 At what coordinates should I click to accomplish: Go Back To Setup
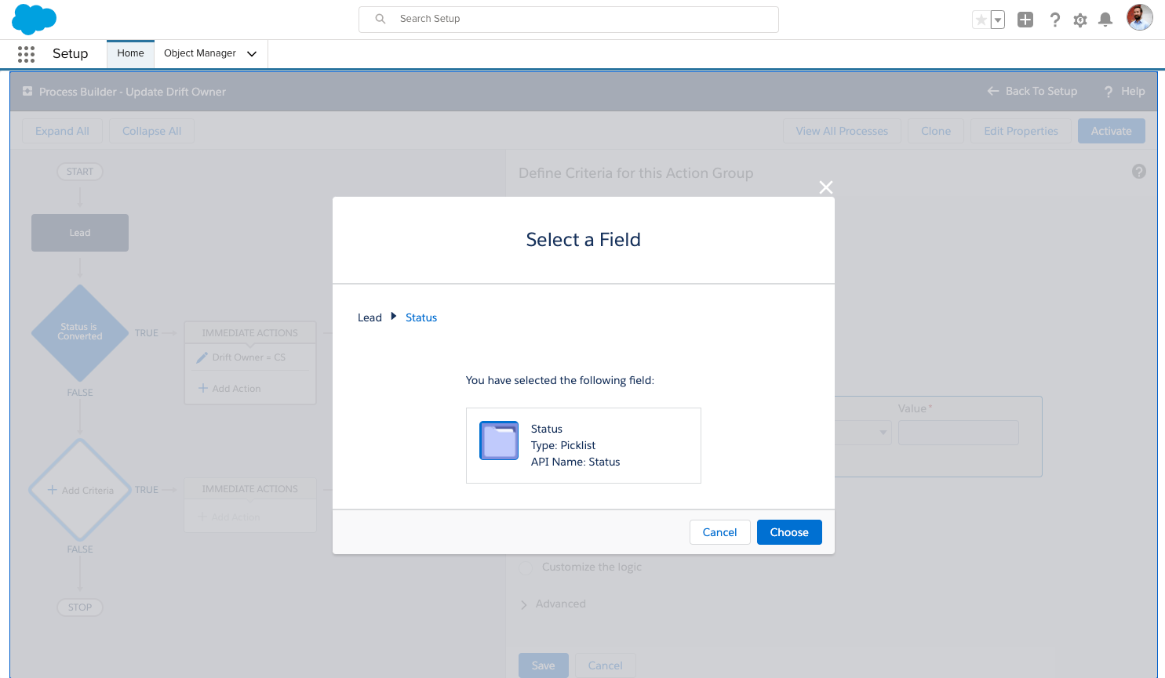[1032, 91]
